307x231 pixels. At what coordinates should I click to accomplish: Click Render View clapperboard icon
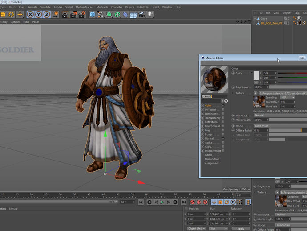pos(65,15)
